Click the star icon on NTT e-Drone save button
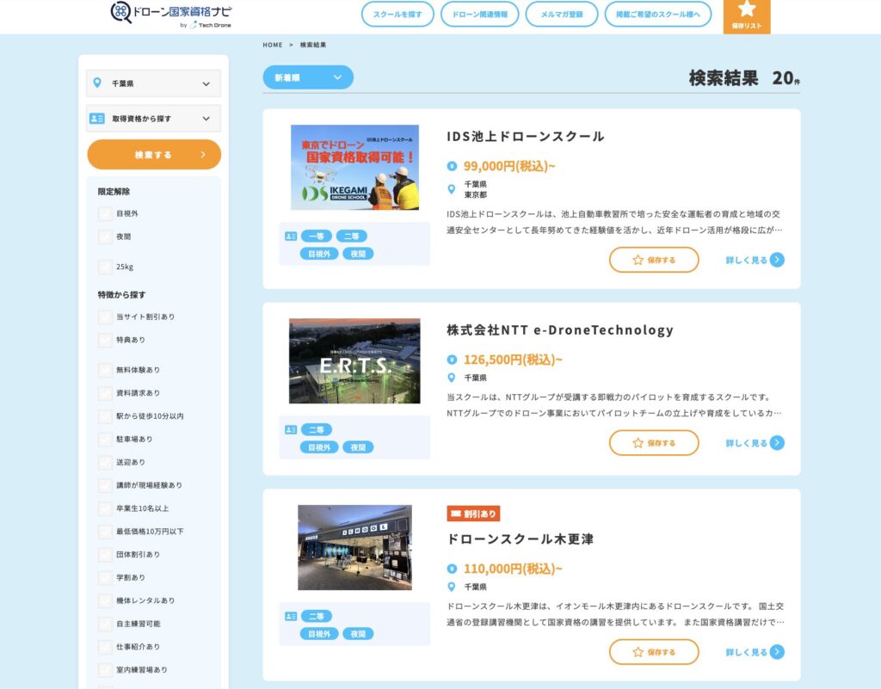 tap(638, 443)
